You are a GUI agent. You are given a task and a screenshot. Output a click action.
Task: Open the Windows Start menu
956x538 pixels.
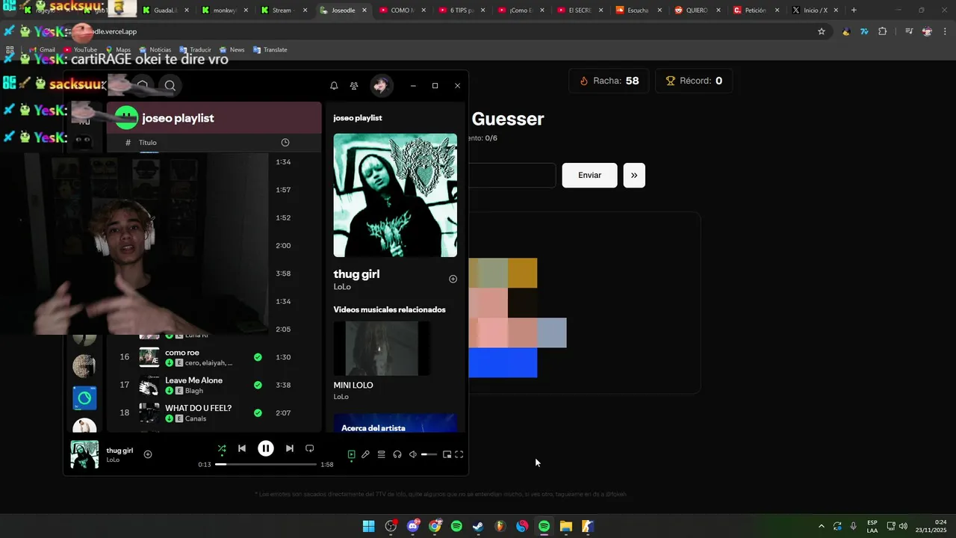point(368,526)
